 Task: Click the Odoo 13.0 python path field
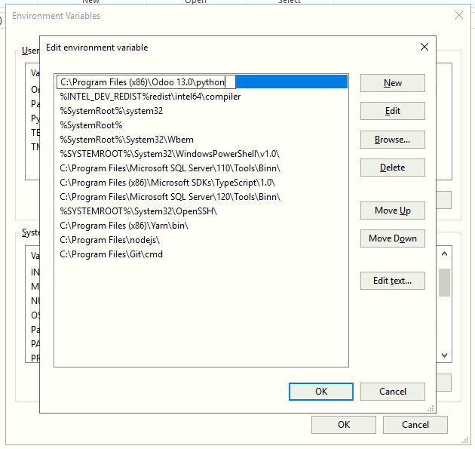tap(147, 82)
